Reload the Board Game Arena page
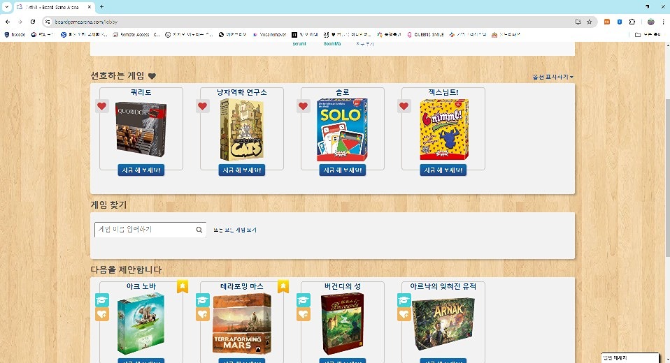670x363 pixels. [33, 22]
